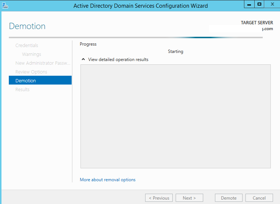Click the progress bar under the Demotion heading

click(136, 37)
